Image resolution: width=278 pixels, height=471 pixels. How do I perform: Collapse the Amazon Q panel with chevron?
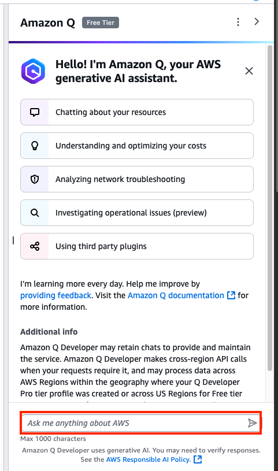(257, 21)
